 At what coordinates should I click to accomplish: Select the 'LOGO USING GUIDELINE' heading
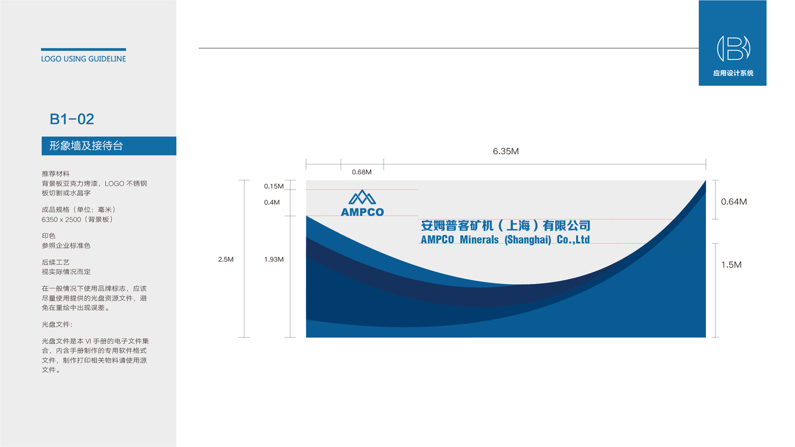(x=84, y=59)
